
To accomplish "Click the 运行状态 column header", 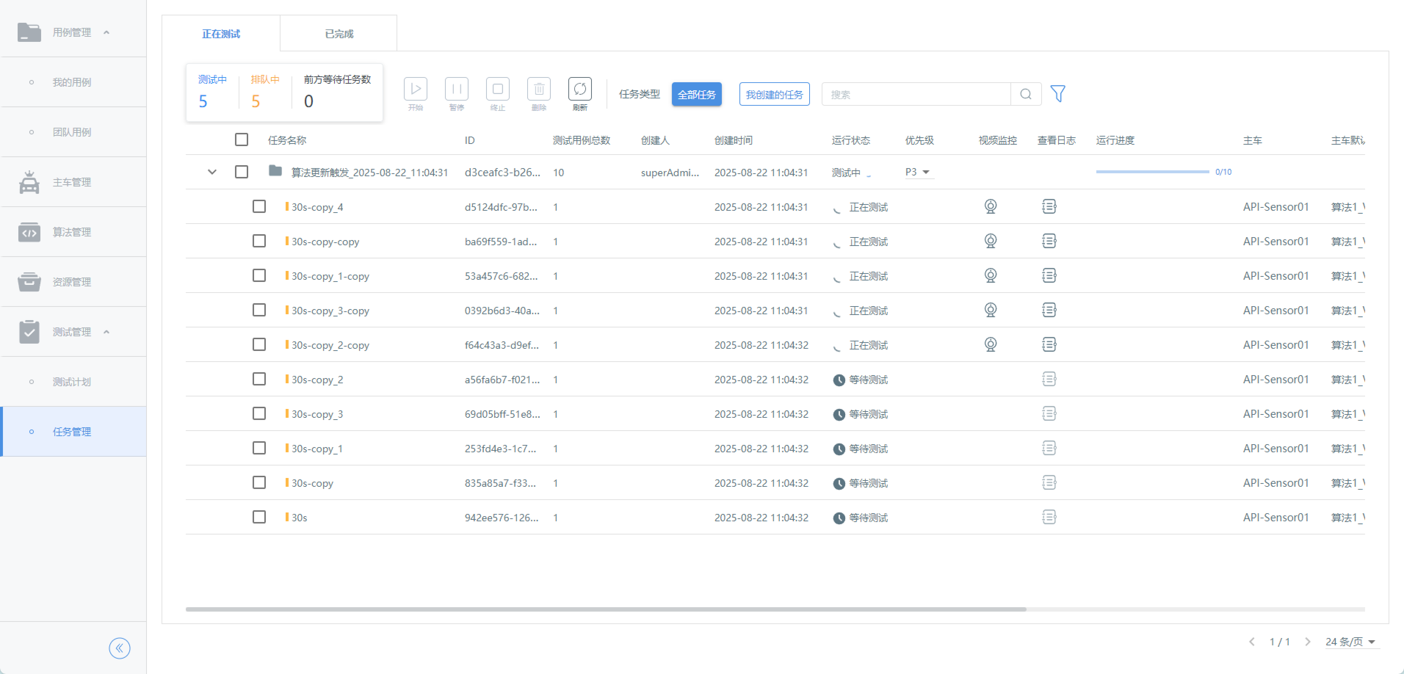I will 851,141.
